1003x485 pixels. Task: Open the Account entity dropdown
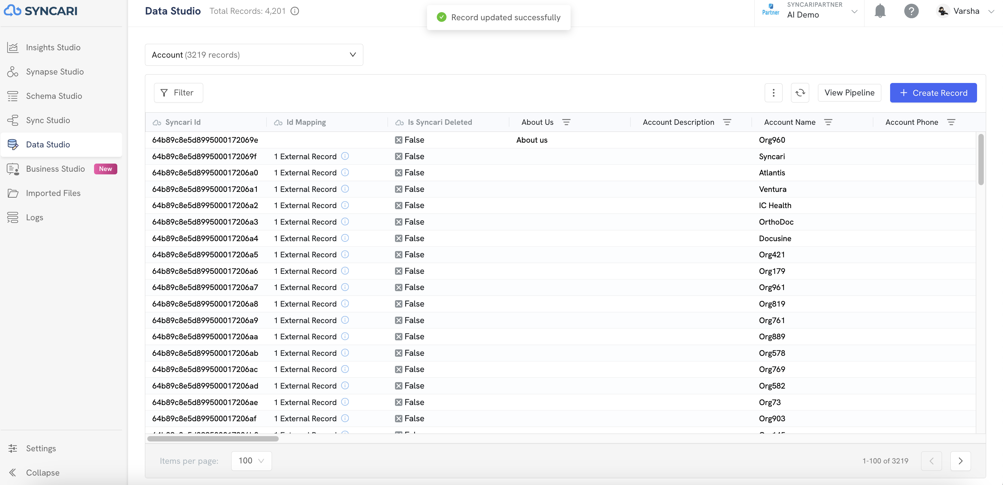point(254,55)
